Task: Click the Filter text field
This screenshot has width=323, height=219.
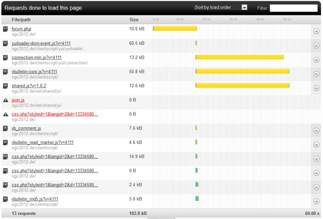Action: (294, 8)
